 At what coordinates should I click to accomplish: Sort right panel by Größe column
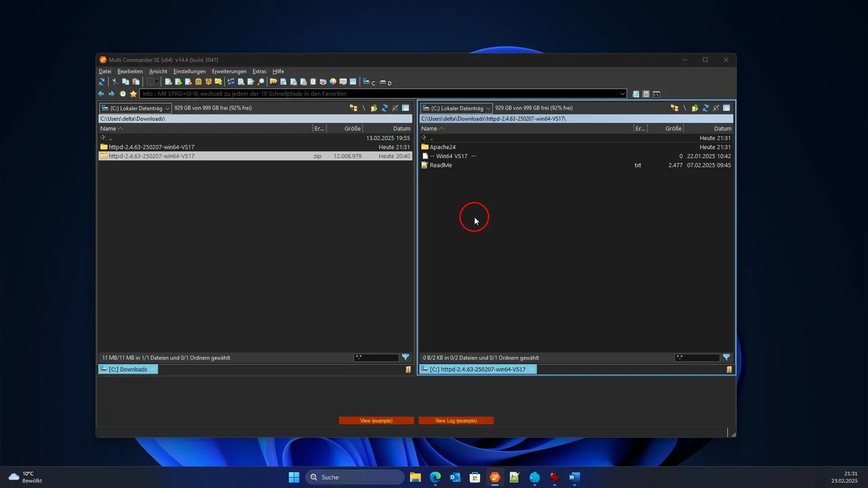pos(665,128)
